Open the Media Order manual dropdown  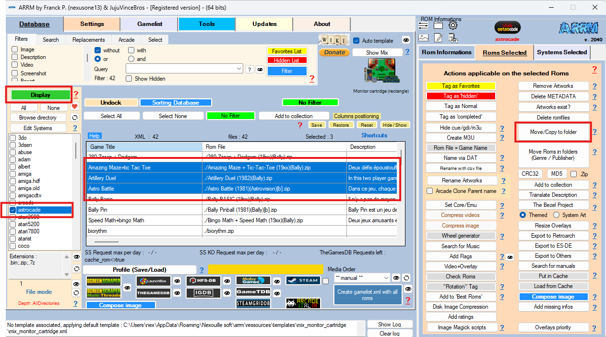tap(386, 278)
